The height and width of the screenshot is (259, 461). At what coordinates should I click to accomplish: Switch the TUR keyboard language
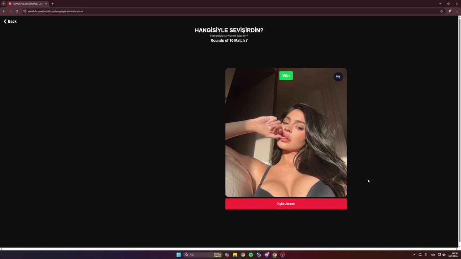[433, 255]
